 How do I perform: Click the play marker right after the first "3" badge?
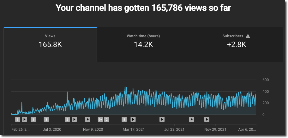(24, 119)
